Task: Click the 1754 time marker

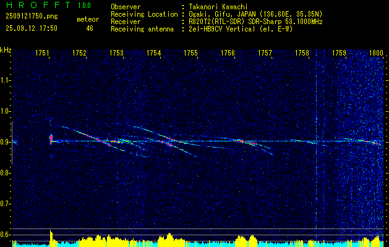Action: [x=154, y=52]
